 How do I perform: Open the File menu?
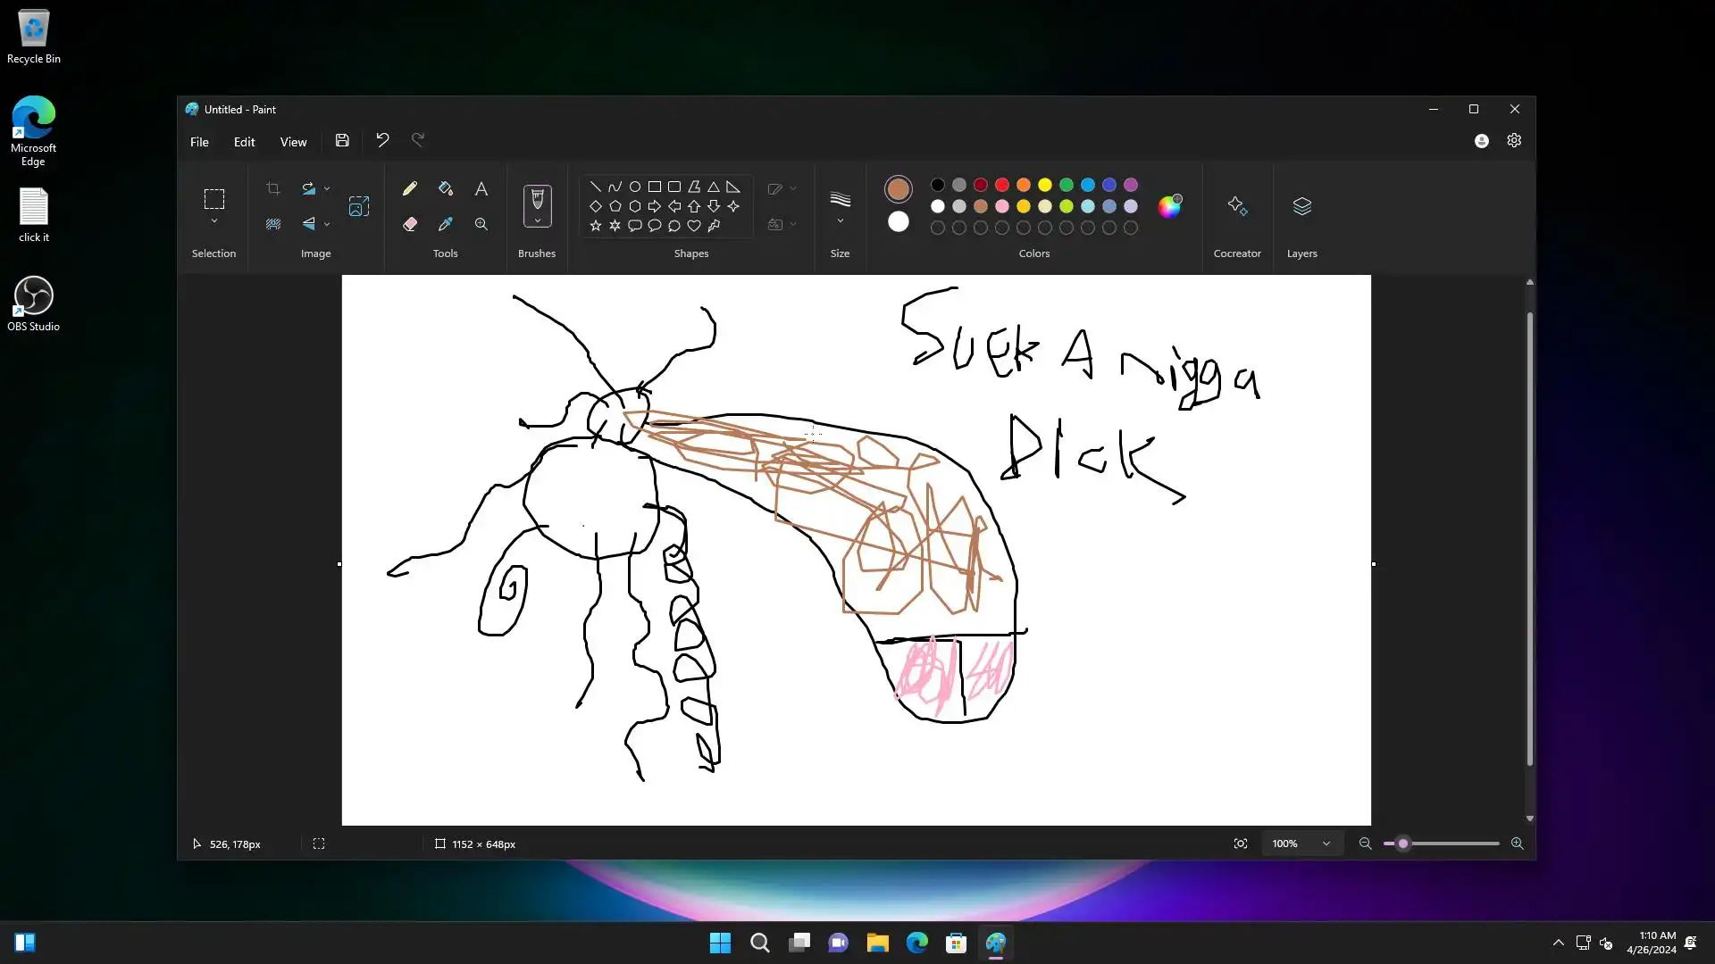point(199,142)
